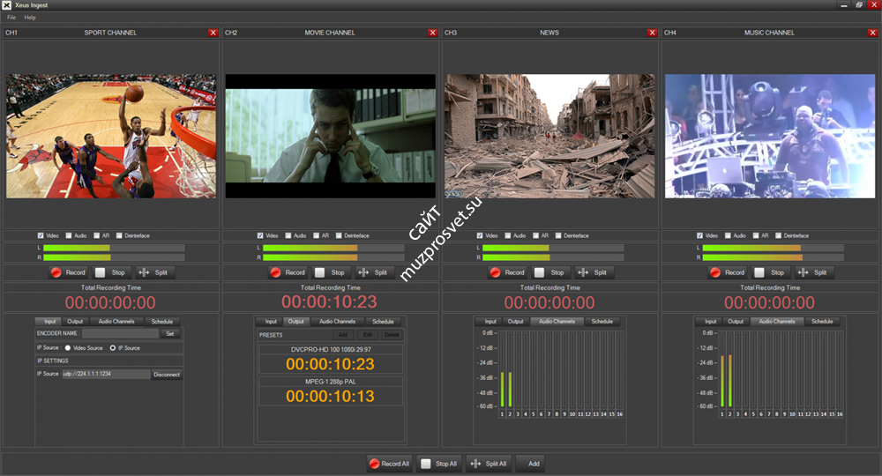Viewport: 882px width, 476px height.
Task: Enable Audio checkbox in CH1
Action: point(69,235)
